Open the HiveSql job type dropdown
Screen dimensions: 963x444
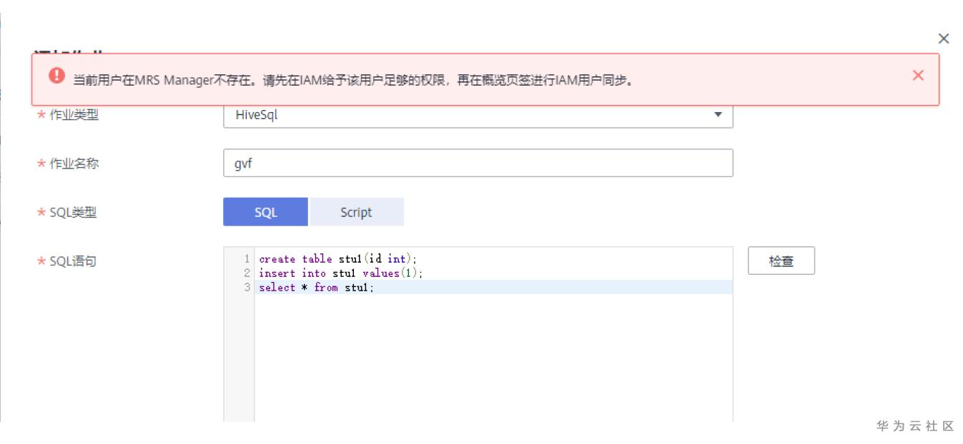click(478, 114)
